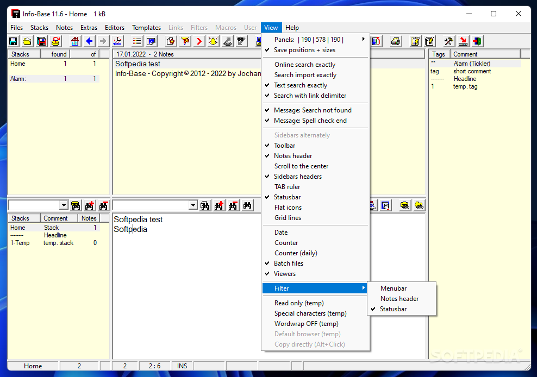The height and width of the screenshot is (377, 537).
Task: Click the page with star toolbar icon
Action: (x=171, y=41)
